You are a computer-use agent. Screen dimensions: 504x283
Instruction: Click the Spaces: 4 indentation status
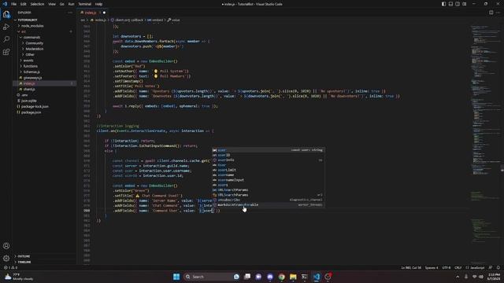pyautogui.click(x=432, y=267)
